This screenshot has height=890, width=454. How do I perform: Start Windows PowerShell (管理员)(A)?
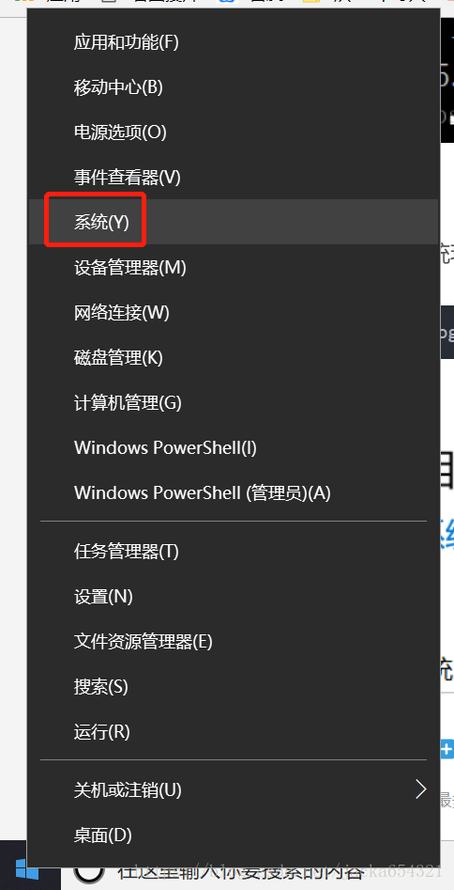click(x=234, y=492)
